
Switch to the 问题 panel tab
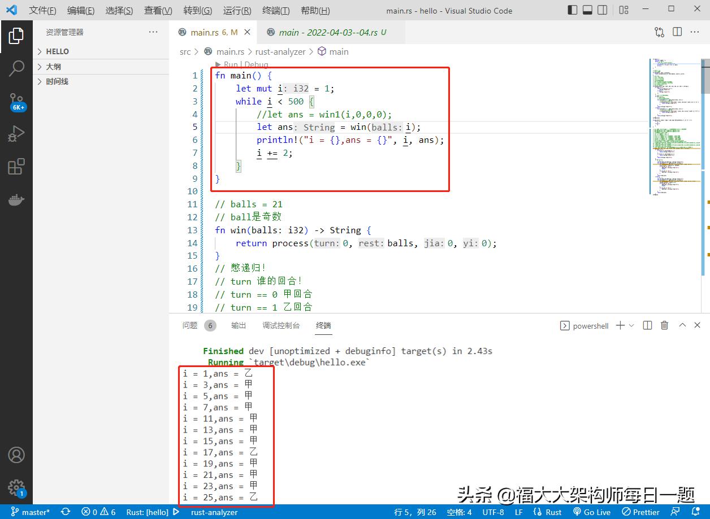[190, 325]
